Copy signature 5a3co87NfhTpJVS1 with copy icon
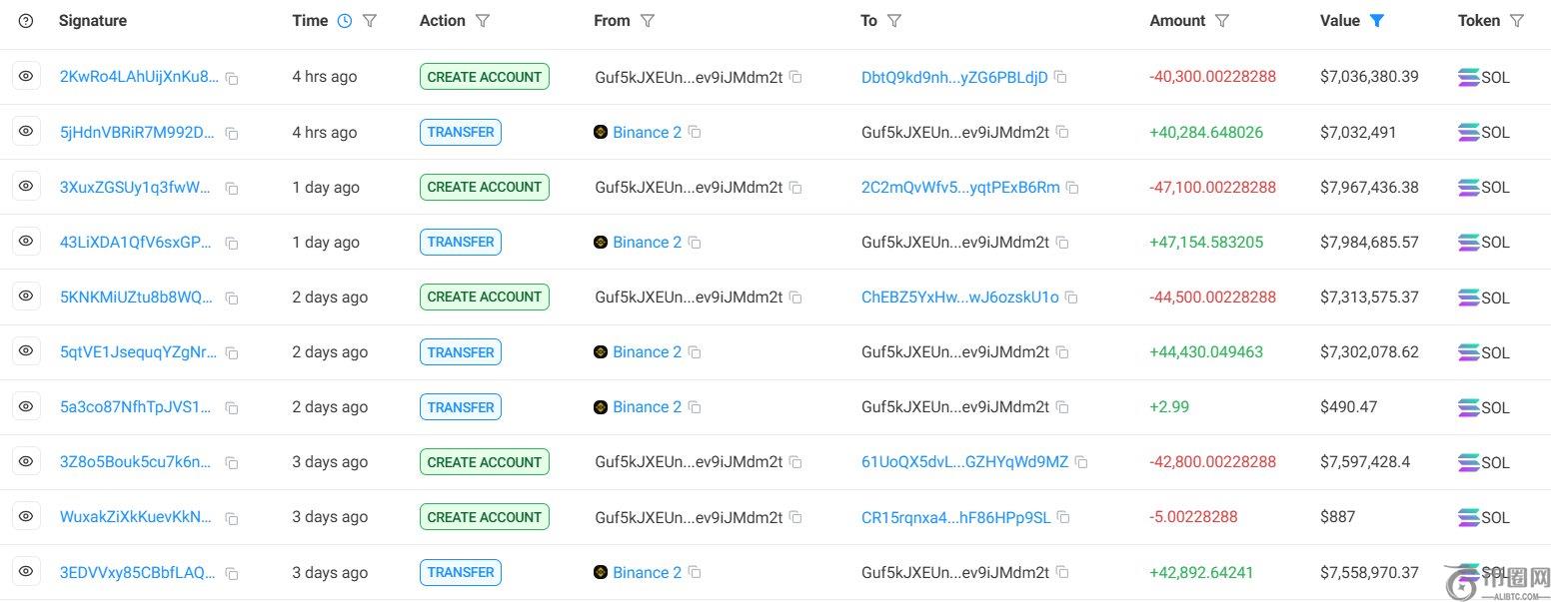Viewport: 1551px width, 602px height. pyautogui.click(x=232, y=407)
